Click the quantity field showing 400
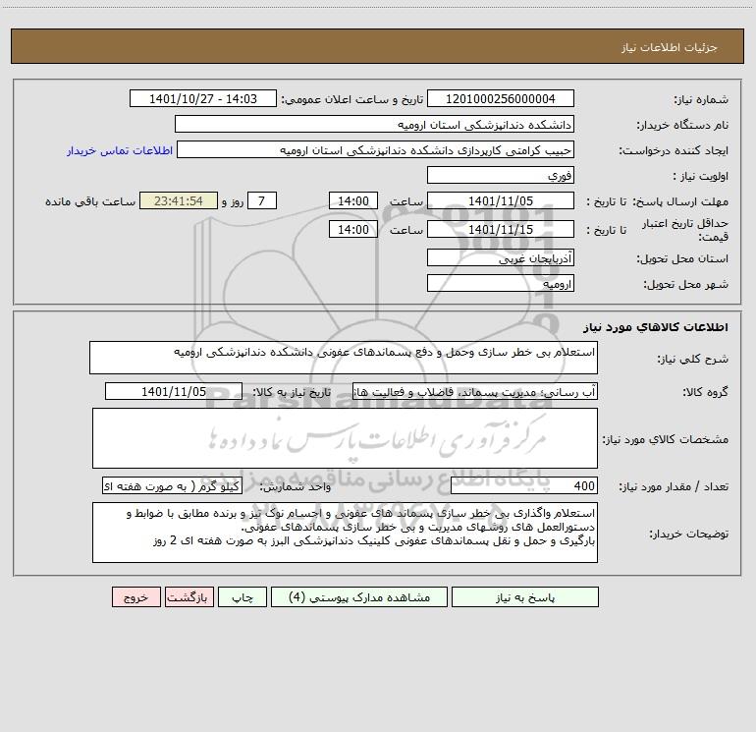 point(524,486)
